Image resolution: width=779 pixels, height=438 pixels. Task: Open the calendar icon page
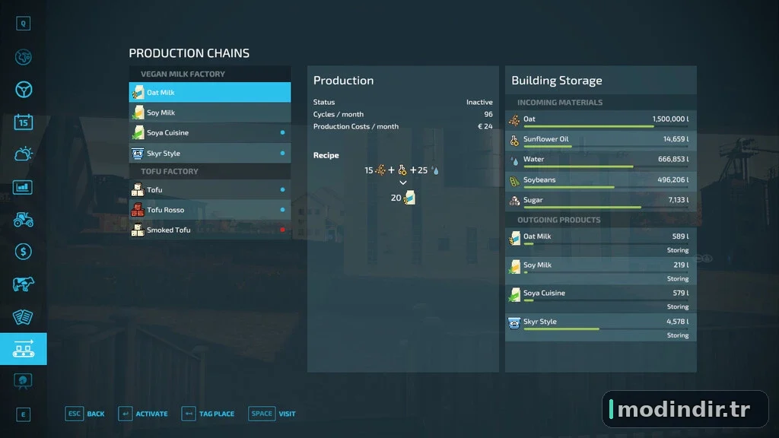tap(24, 122)
